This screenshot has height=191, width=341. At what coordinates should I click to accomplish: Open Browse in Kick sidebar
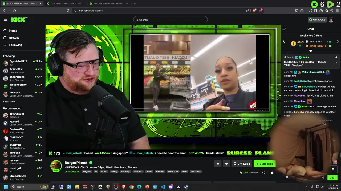[x=14, y=38]
